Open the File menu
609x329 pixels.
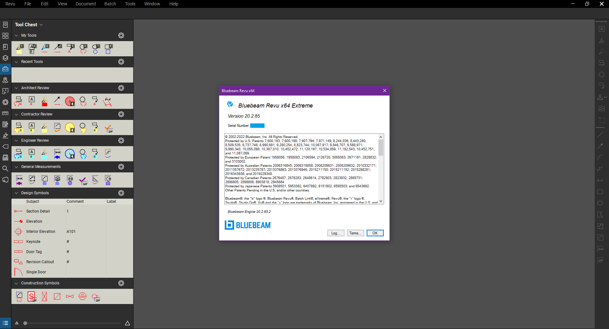point(28,4)
